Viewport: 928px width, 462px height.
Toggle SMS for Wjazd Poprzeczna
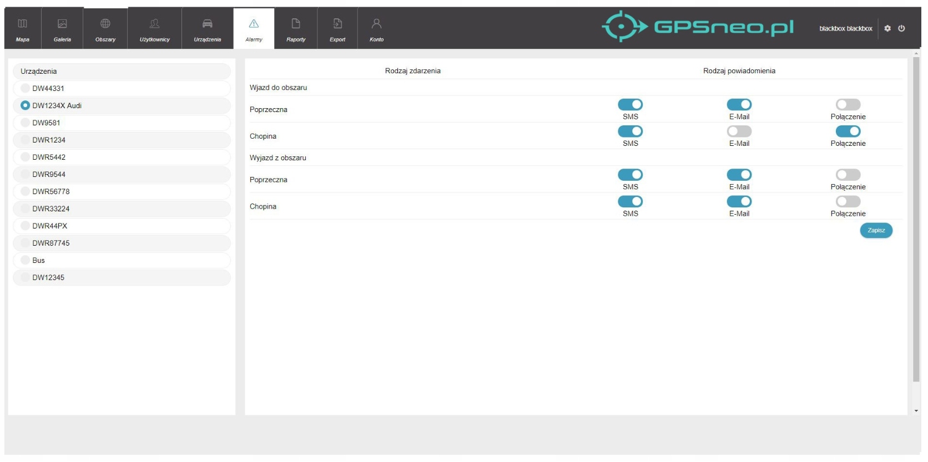[x=631, y=104]
